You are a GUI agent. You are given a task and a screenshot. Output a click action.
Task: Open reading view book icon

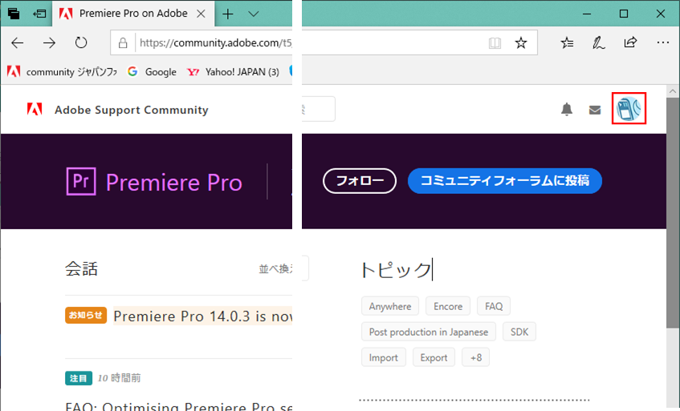tap(495, 42)
